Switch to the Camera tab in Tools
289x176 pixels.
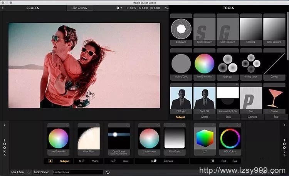point(251,116)
